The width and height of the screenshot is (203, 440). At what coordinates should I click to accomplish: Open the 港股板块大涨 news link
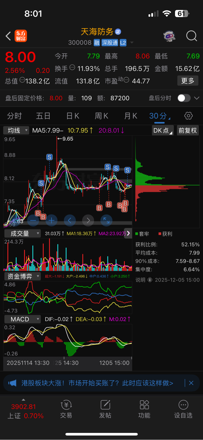coord(97,383)
